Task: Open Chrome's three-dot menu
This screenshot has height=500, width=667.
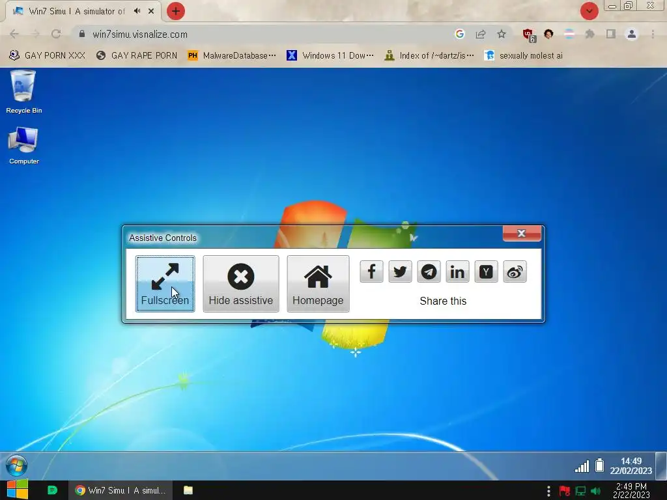Action: coord(653,34)
